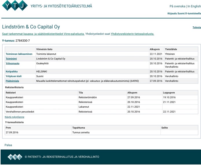Click the header title Yritys- ja yhteisötietojärjestelmä
This screenshot has width=201, height=165.
(x=61, y=6)
